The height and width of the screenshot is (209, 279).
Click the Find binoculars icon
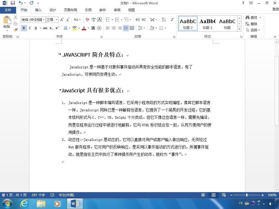[247, 17]
